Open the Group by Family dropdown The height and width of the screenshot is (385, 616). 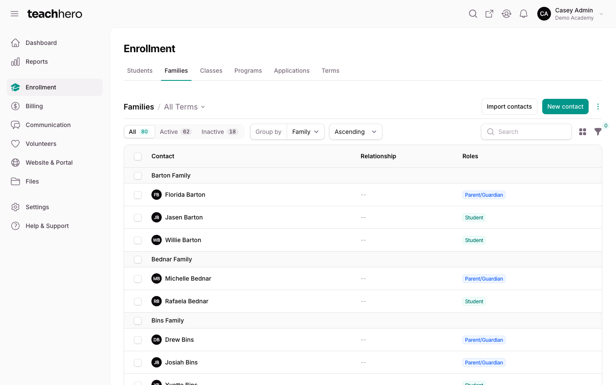(x=305, y=132)
